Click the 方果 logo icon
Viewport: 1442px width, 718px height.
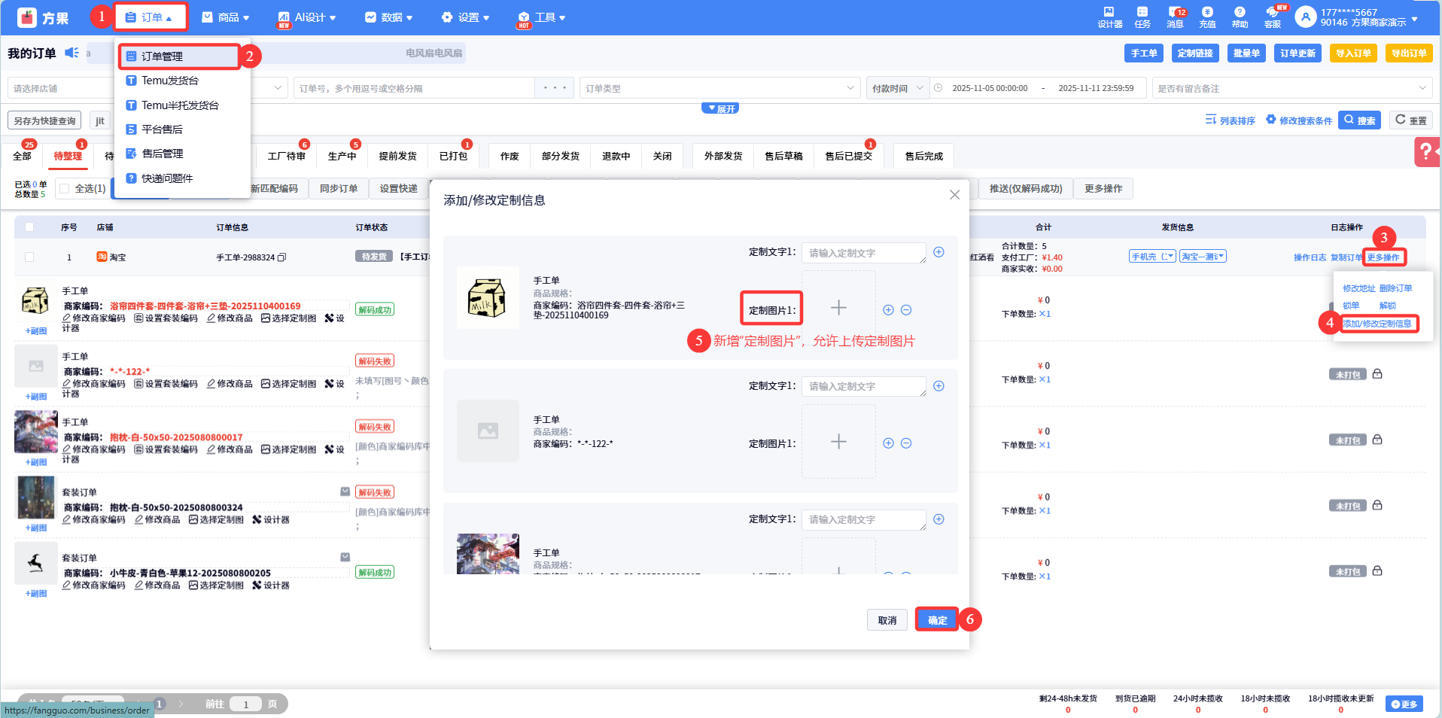pos(27,17)
